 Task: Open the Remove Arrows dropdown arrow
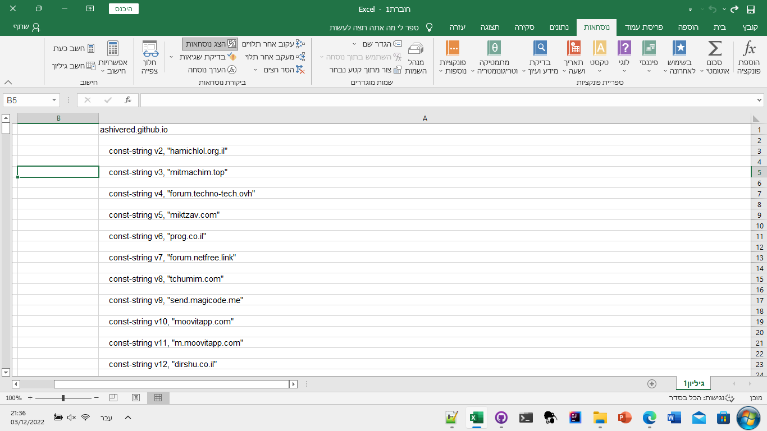tap(255, 70)
